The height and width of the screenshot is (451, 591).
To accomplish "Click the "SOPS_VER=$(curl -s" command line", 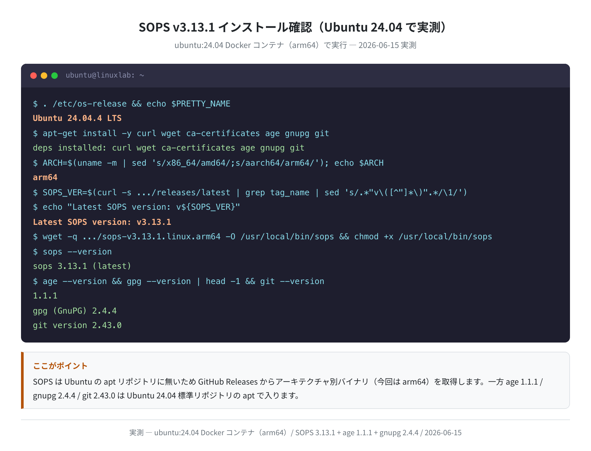I will pos(250,193).
